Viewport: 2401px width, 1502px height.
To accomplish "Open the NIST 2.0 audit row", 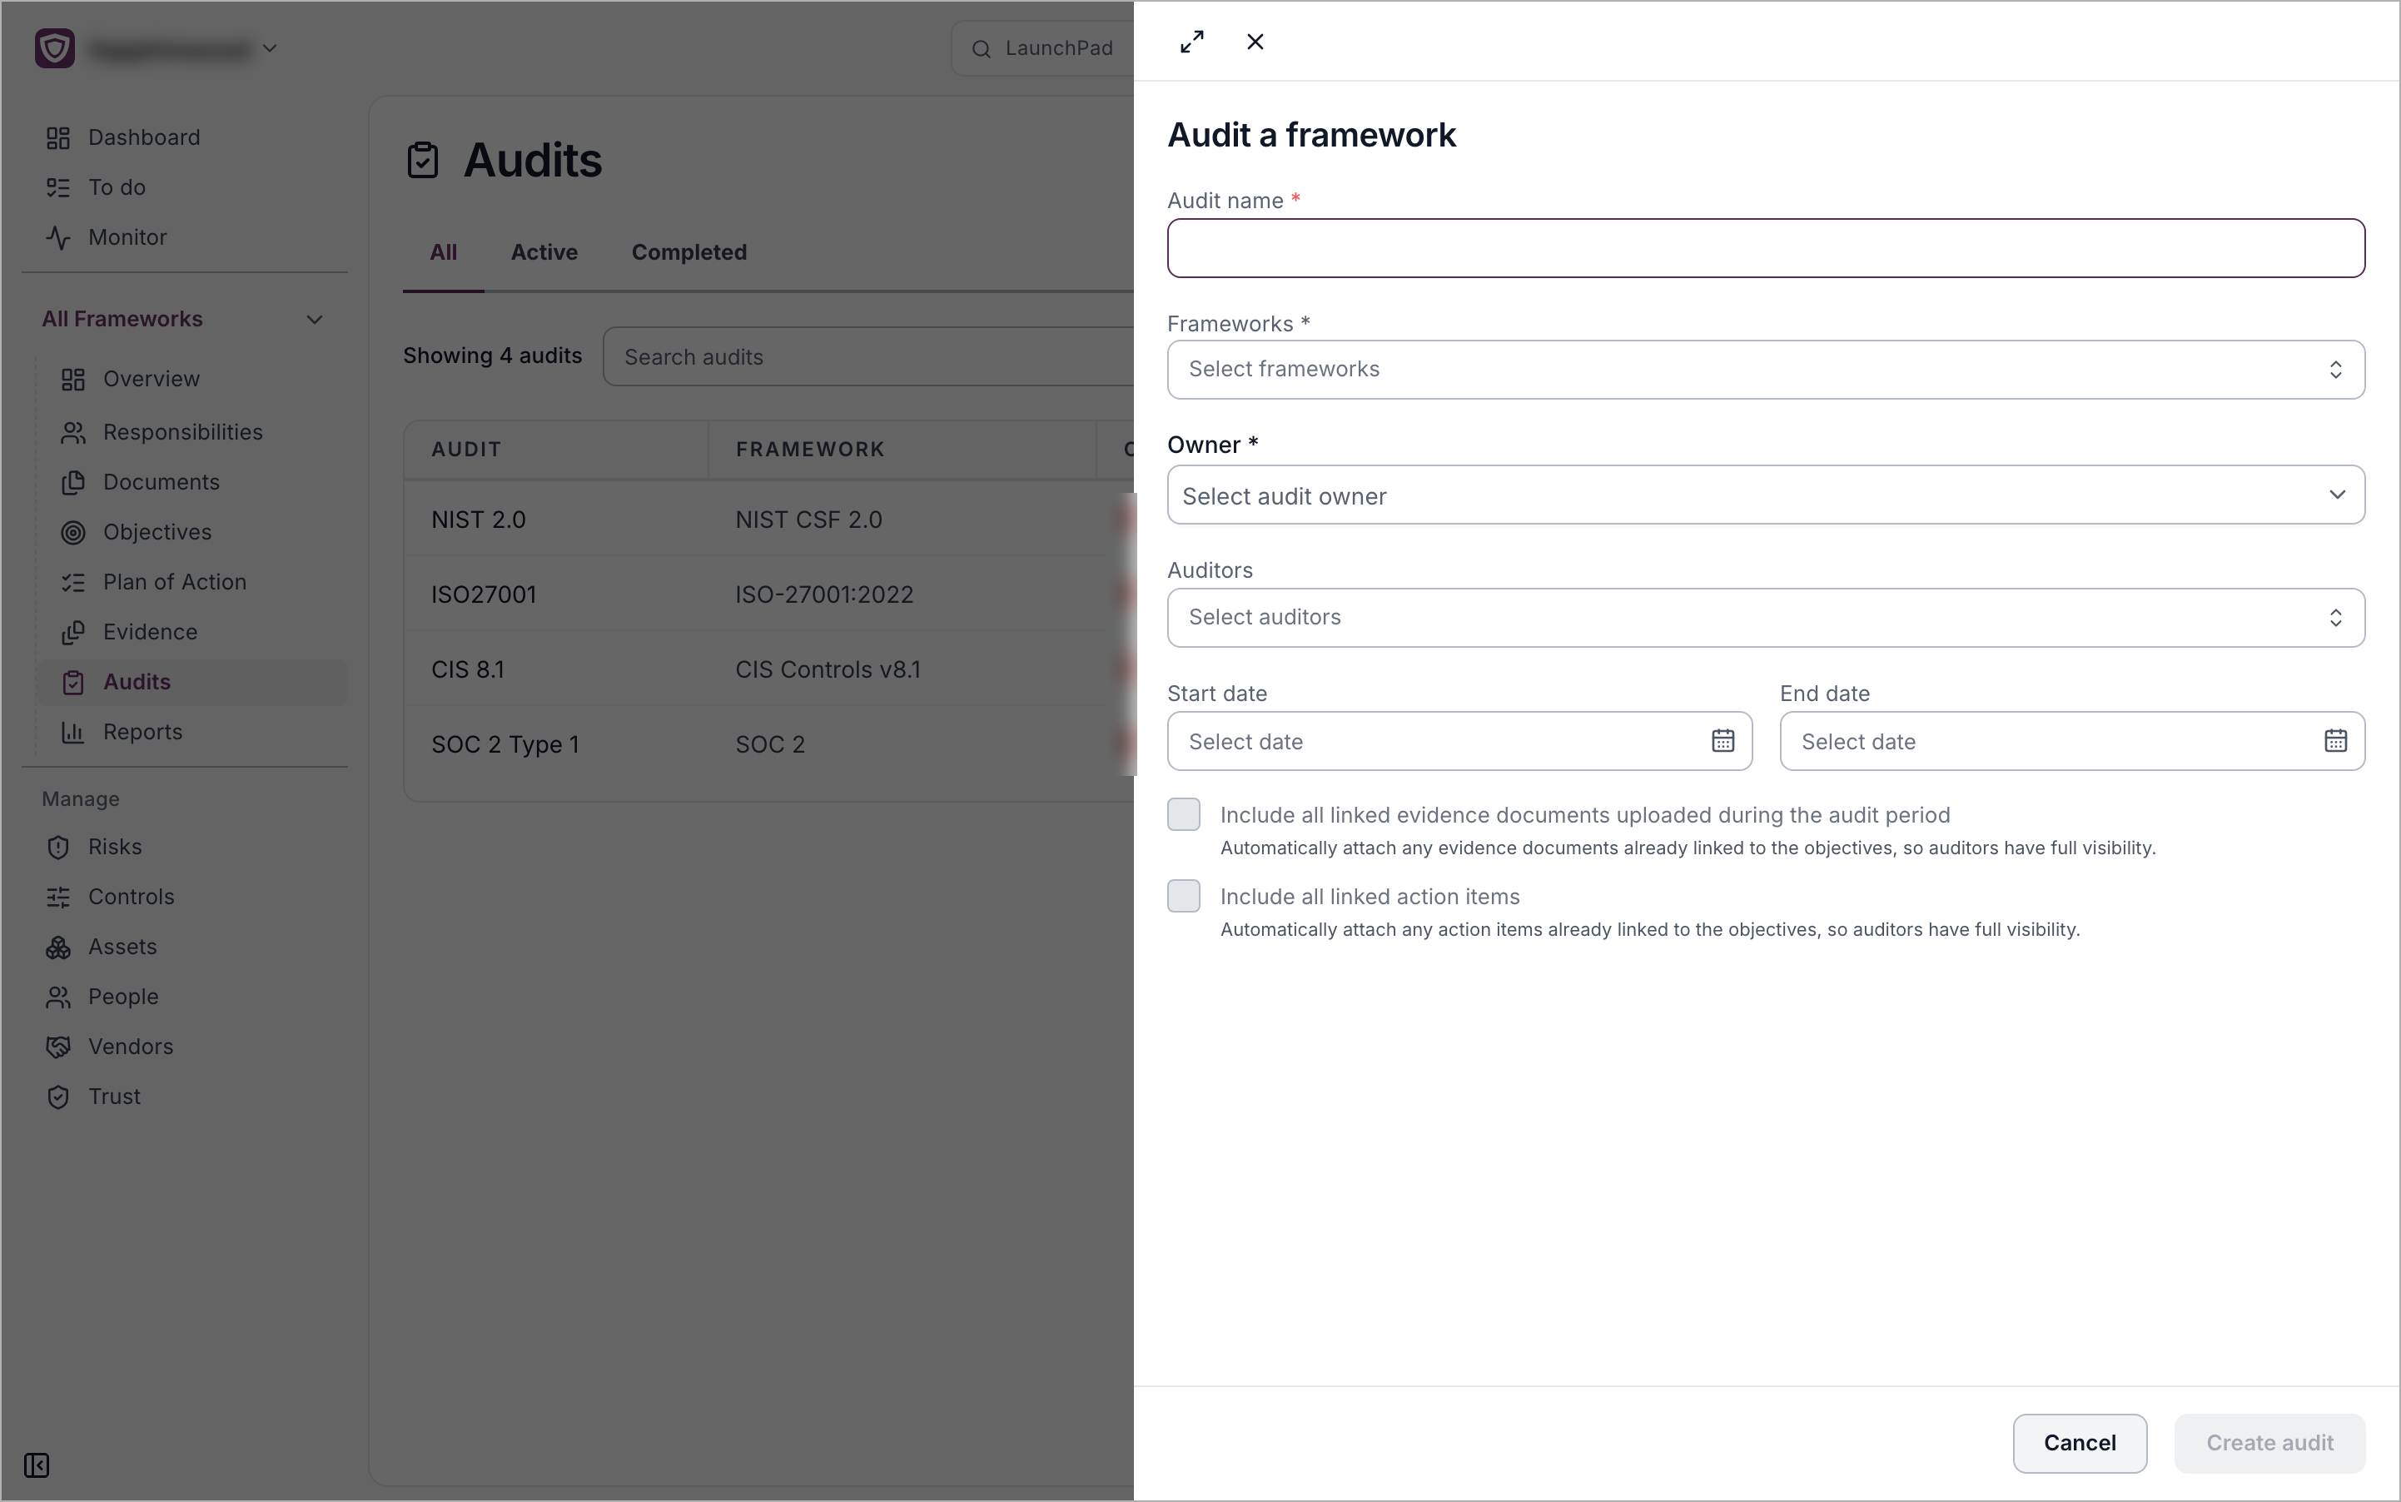I will (x=769, y=520).
